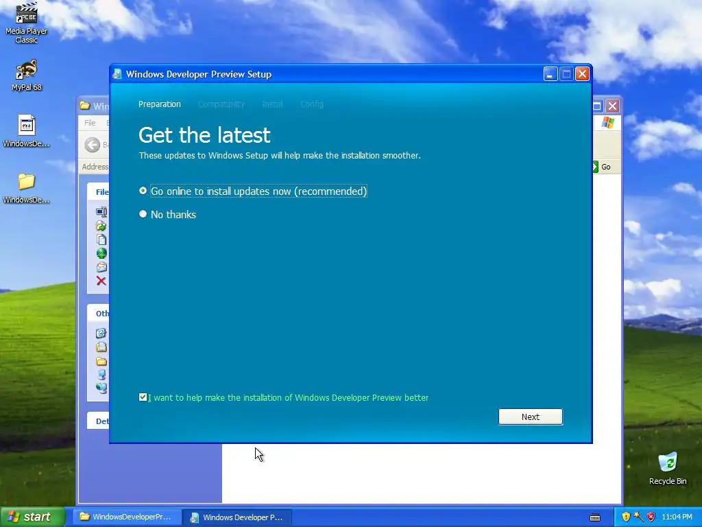Close the Explorer window behind Setup

coord(612,106)
